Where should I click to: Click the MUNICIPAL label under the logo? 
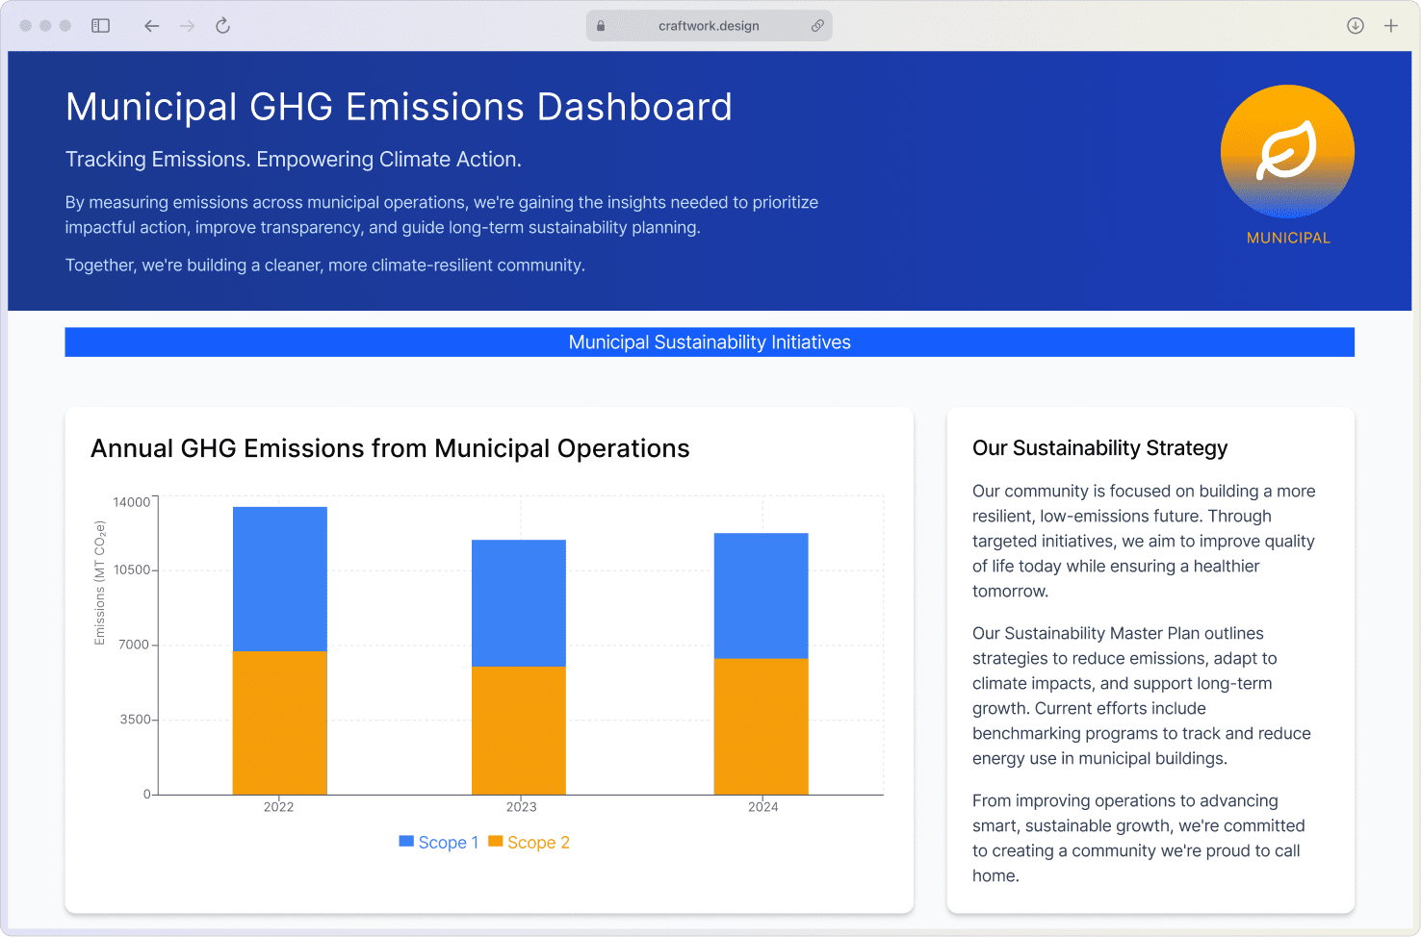[1288, 238]
